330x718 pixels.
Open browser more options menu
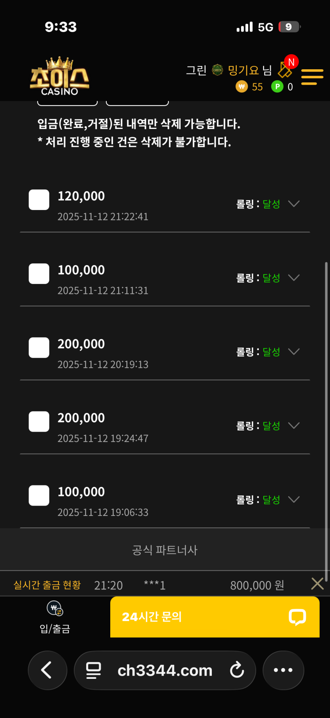283,670
